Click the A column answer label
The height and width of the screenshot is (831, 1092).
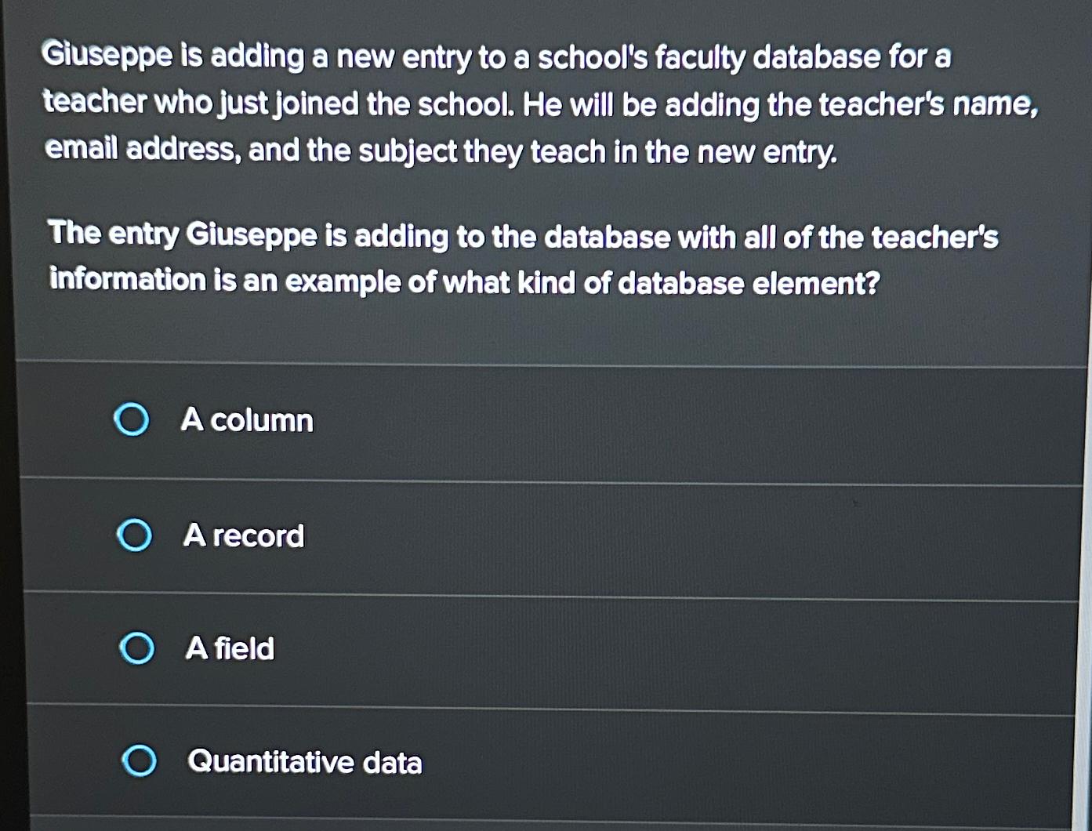246,421
